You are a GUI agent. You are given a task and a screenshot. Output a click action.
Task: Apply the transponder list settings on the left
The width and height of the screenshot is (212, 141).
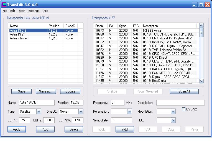[x=17, y=129]
